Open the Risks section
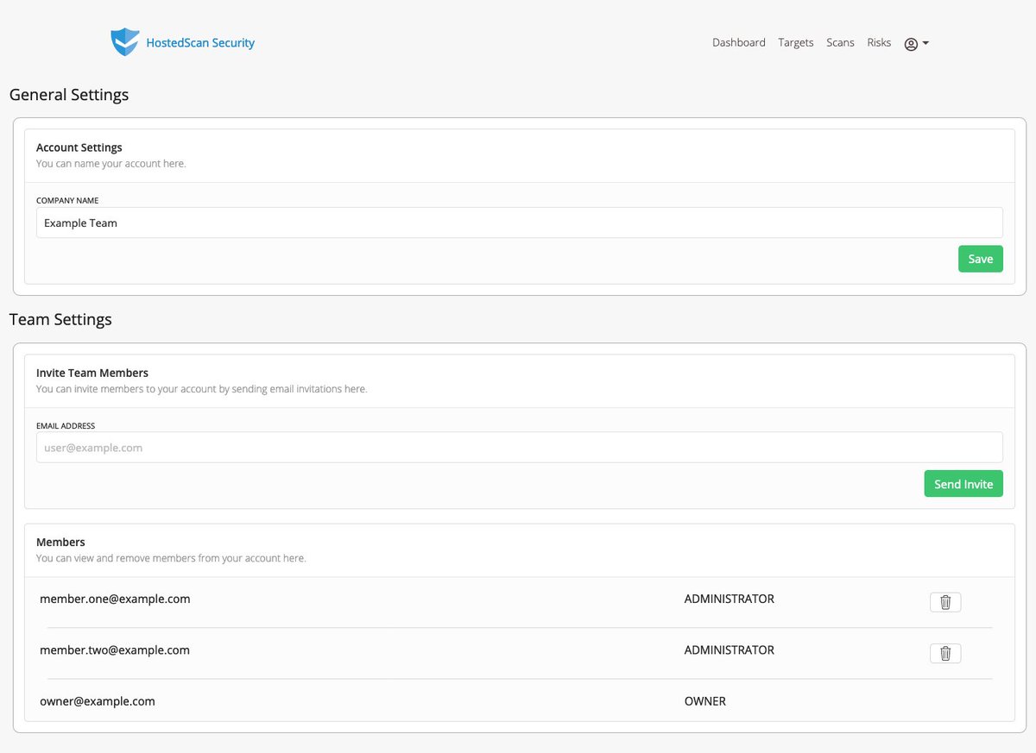This screenshot has height=753, width=1036. click(879, 42)
